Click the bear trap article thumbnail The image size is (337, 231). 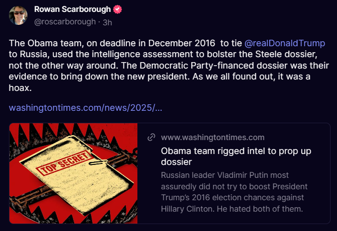(74, 173)
